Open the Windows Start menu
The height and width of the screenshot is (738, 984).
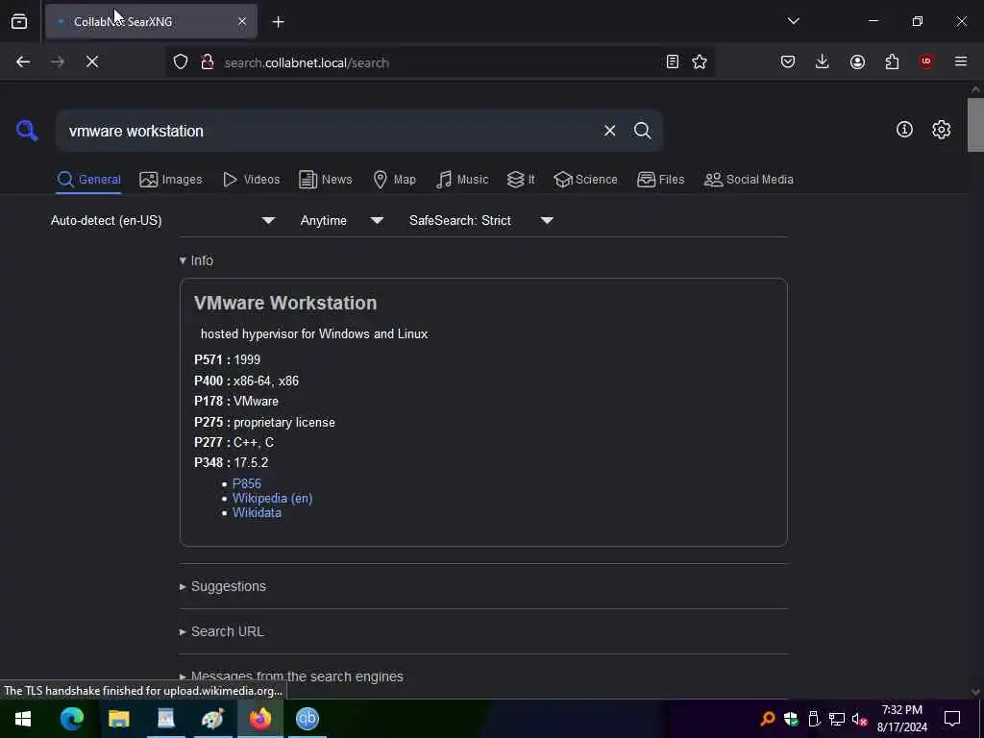(x=23, y=719)
